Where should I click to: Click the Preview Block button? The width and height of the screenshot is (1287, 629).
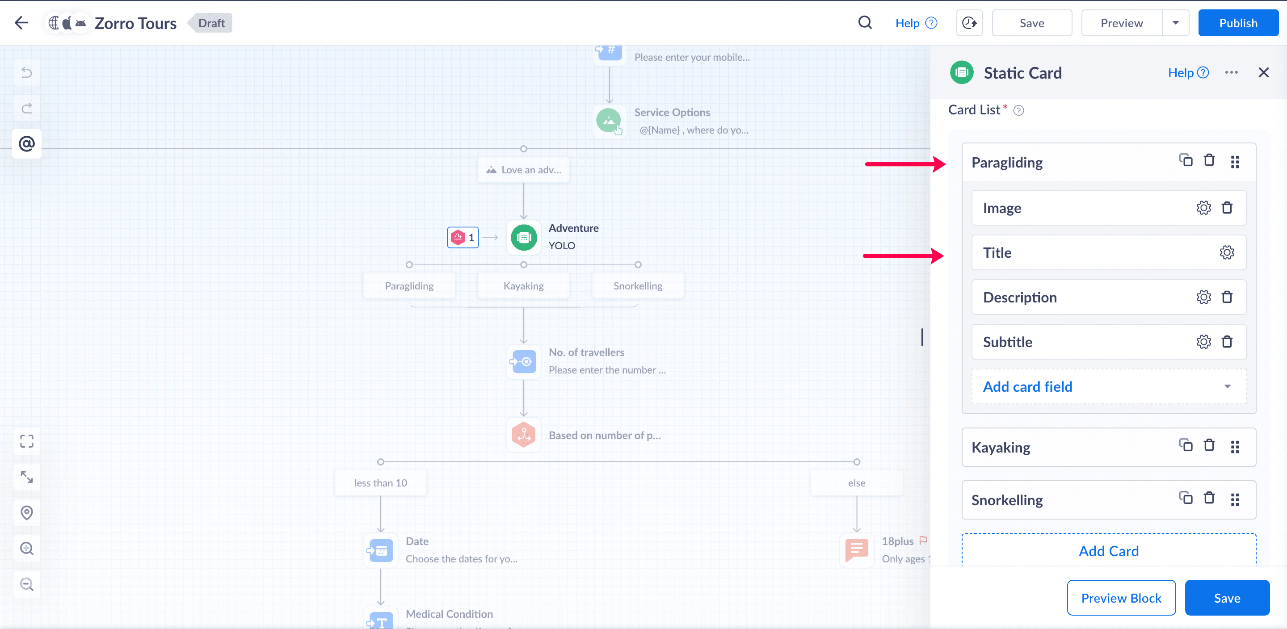tap(1121, 598)
